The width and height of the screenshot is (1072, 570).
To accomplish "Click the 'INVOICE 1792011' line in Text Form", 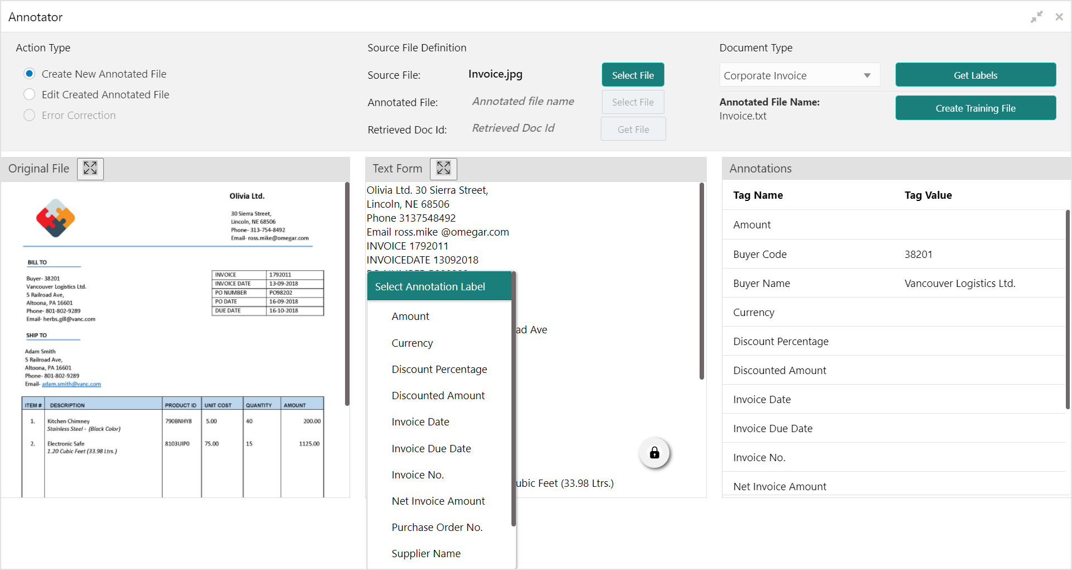I will tap(407, 246).
